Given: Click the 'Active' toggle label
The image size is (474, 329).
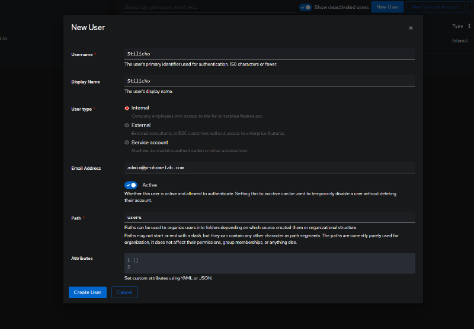Looking at the screenshot, I should point(150,185).
